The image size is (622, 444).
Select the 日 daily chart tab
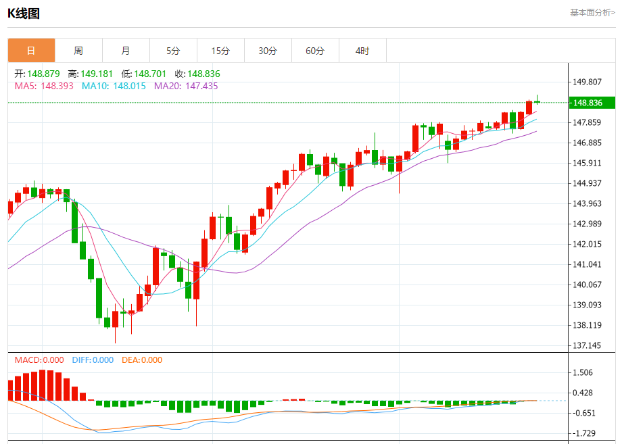(x=31, y=50)
